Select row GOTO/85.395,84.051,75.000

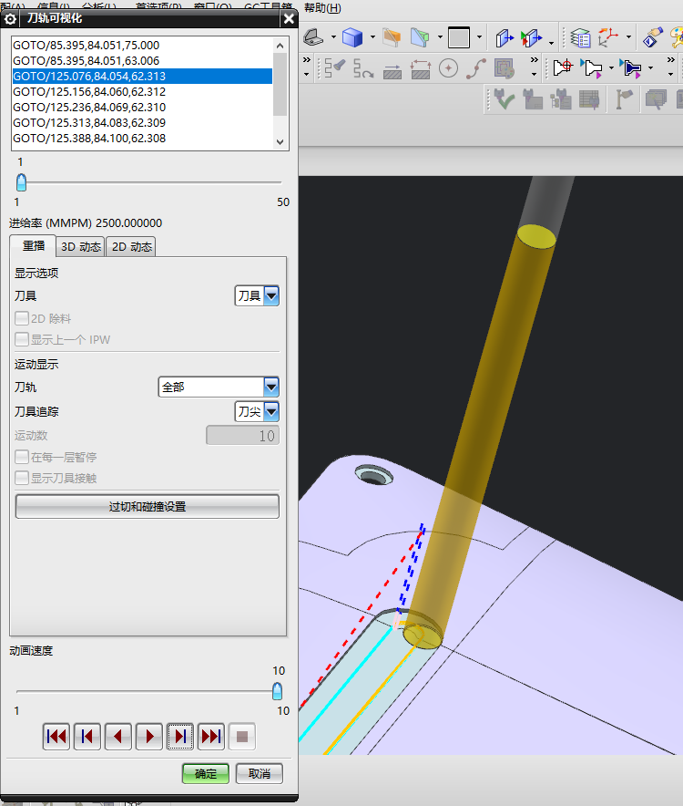tap(142, 46)
